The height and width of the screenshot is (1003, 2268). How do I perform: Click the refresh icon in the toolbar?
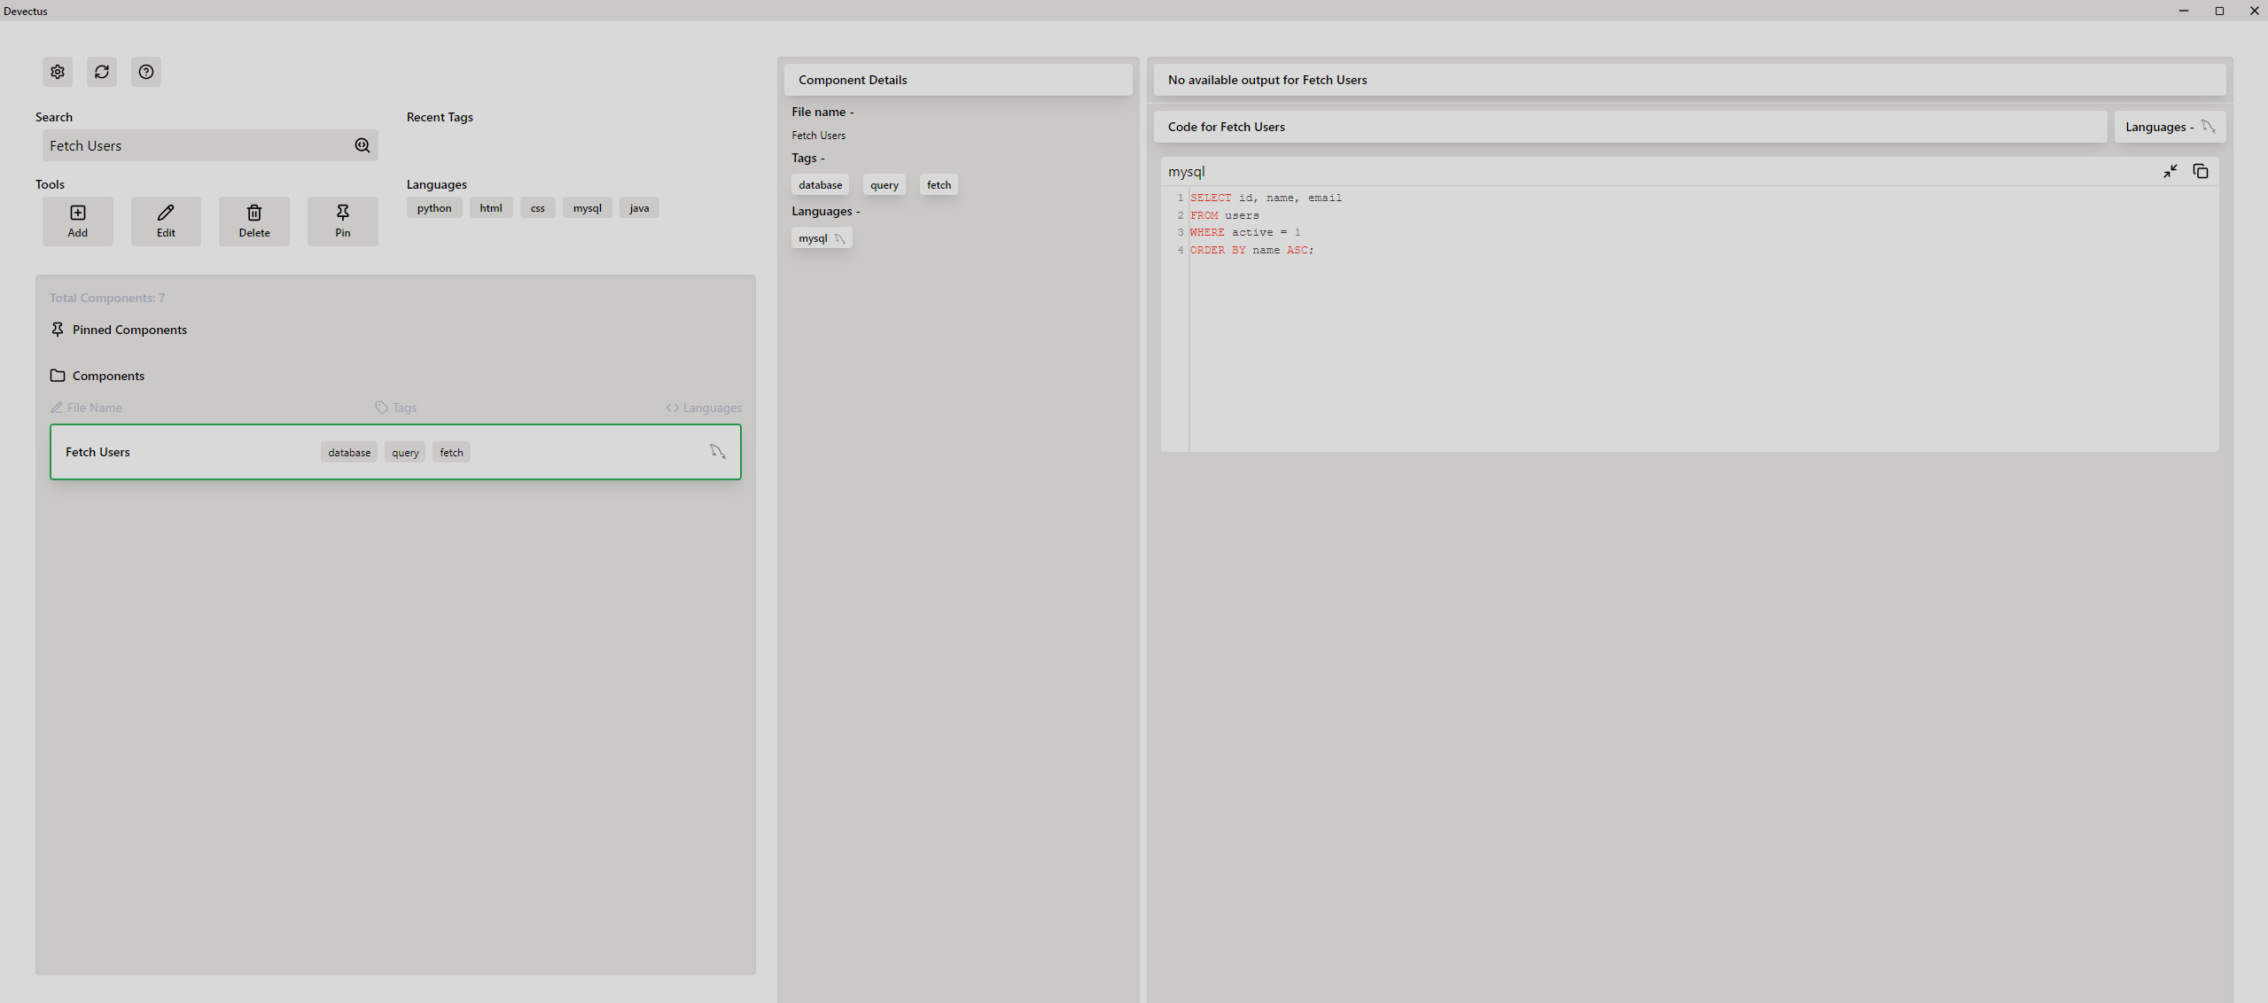pyautogui.click(x=102, y=72)
